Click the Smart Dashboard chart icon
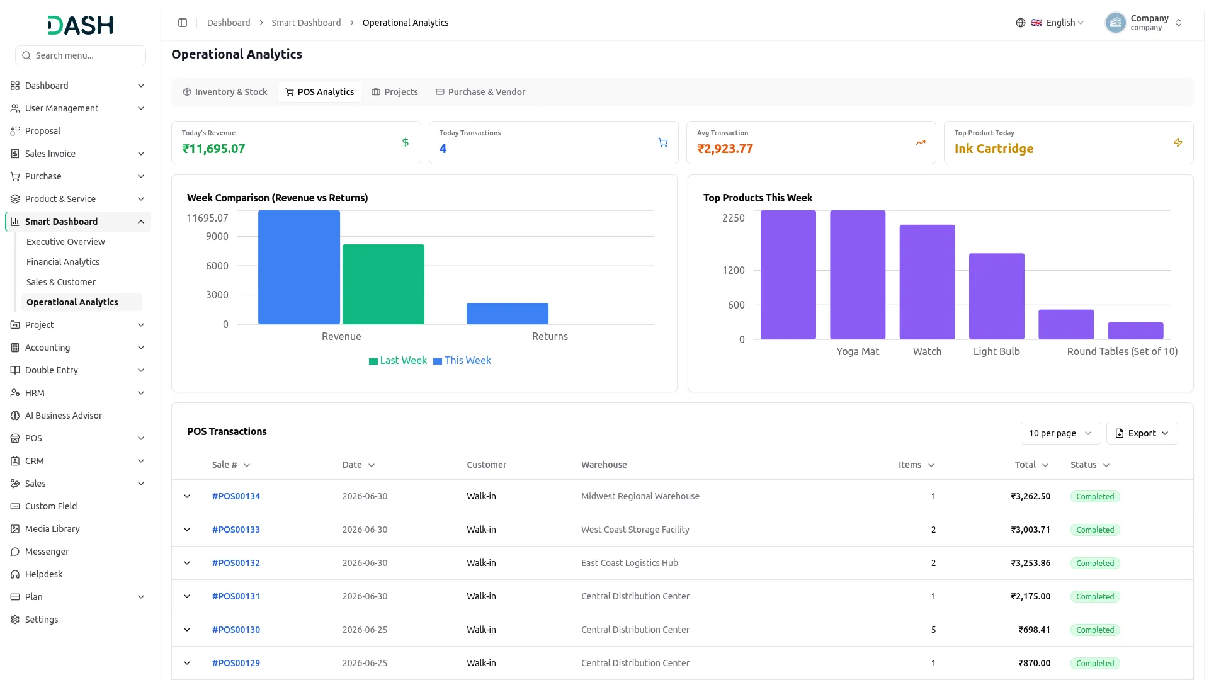The width and height of the screenshot is (1209, 680). pyautogui.click(x=15, y=222)
